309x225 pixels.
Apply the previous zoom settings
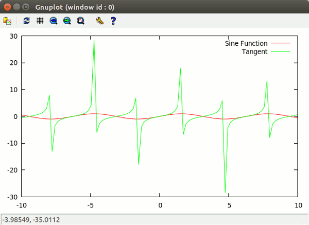point(54,21)
